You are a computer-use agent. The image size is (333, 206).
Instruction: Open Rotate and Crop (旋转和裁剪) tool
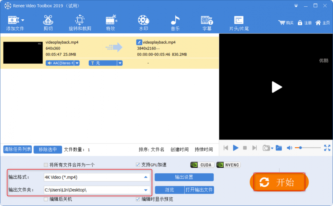click(80, 23)
